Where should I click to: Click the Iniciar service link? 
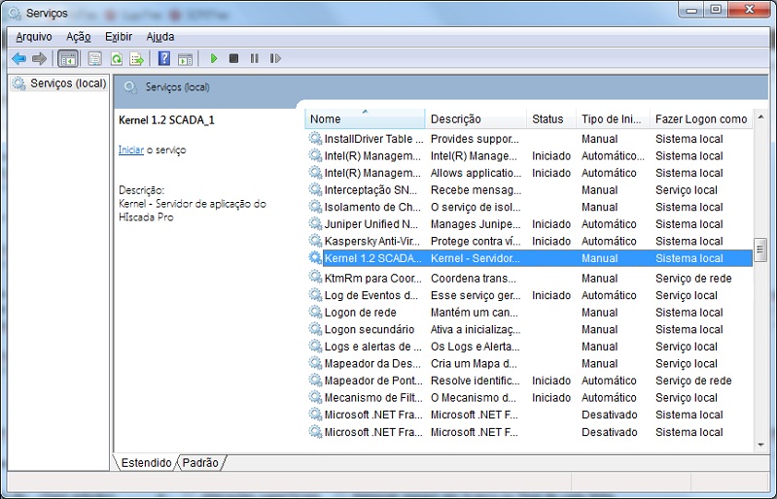coord(131,150)
